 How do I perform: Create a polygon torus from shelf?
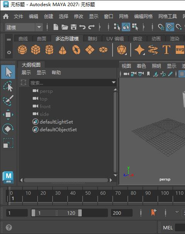76,50
